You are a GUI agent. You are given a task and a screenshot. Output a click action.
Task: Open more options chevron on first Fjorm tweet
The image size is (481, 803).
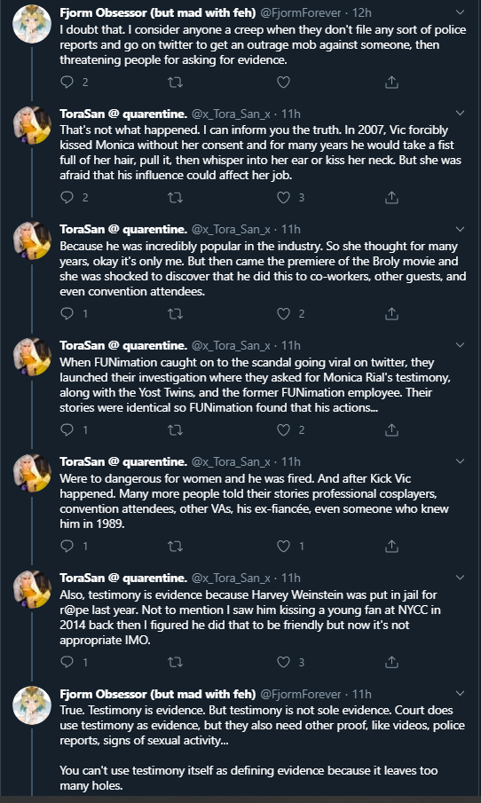(460, 12)
